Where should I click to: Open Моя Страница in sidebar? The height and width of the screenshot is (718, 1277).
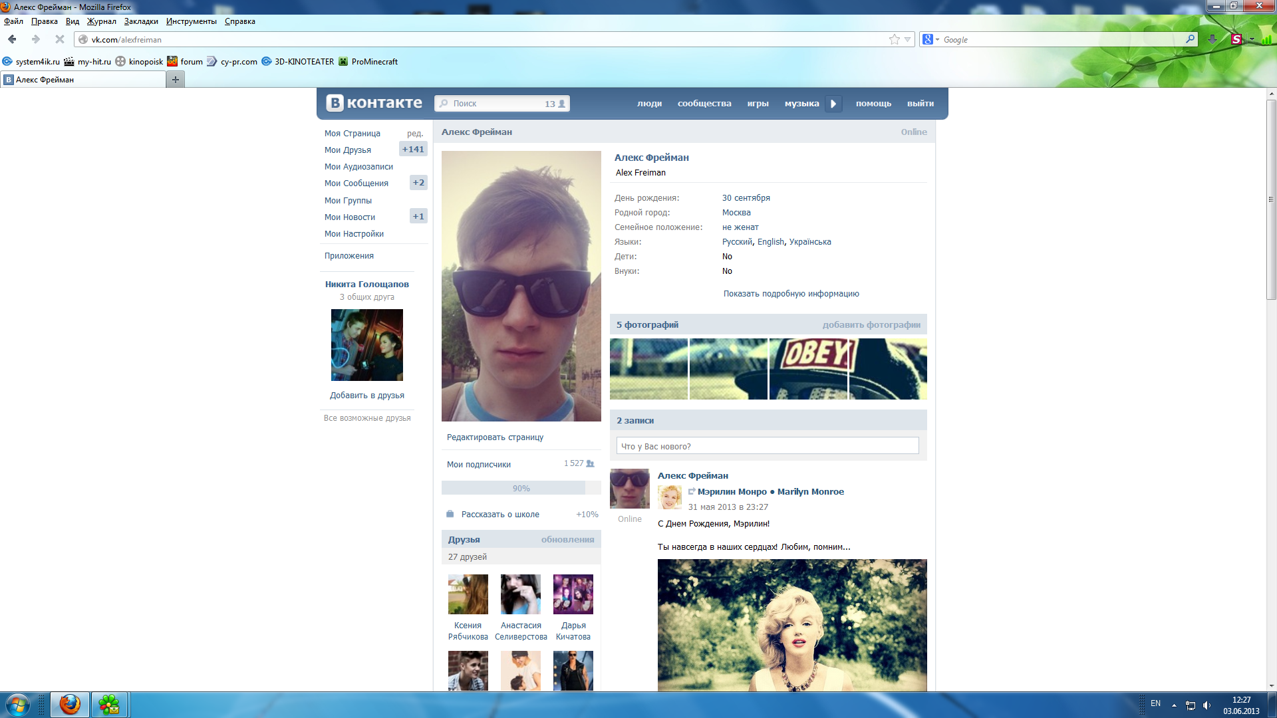click(x=353, y=134)
